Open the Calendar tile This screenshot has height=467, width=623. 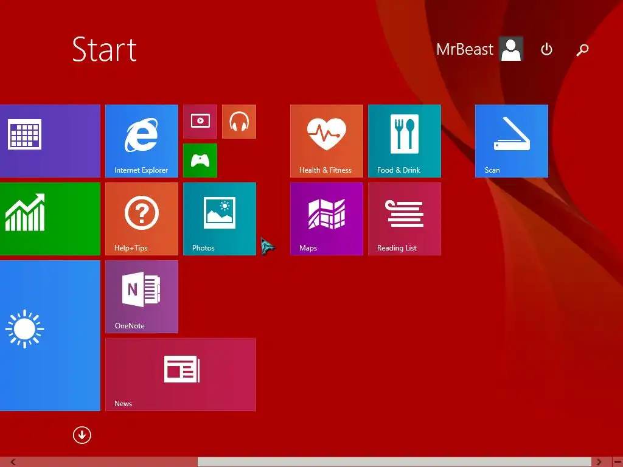pos(50,141)
